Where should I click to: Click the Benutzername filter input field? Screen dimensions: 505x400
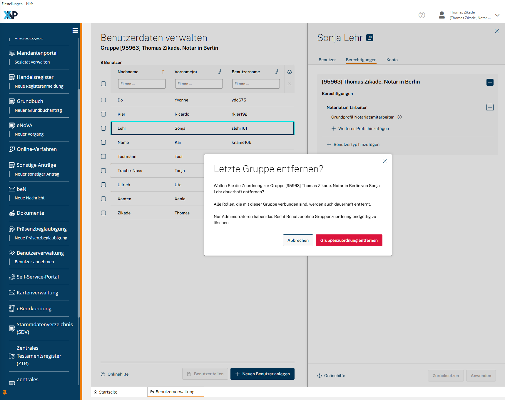[256, 84]
